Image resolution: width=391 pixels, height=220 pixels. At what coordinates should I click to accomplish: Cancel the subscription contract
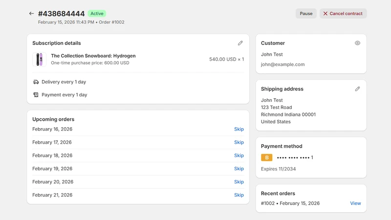343,14
